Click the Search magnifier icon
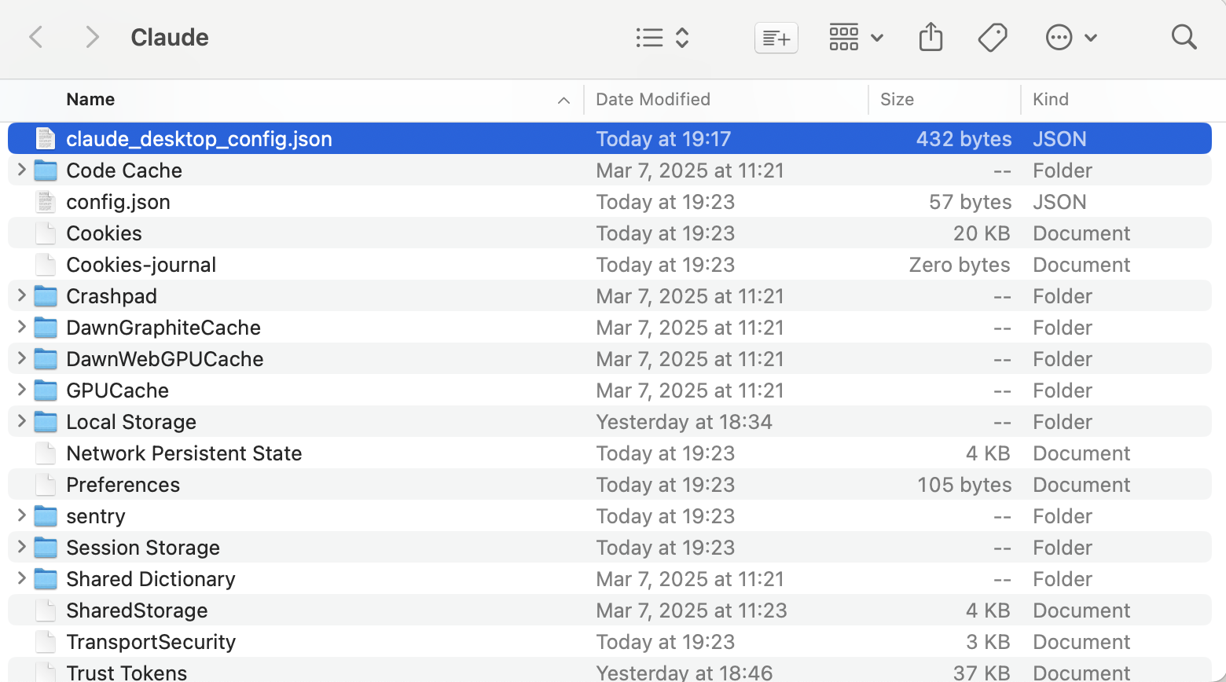This screenshot has height=682, width=1226. click(1184, 37)
